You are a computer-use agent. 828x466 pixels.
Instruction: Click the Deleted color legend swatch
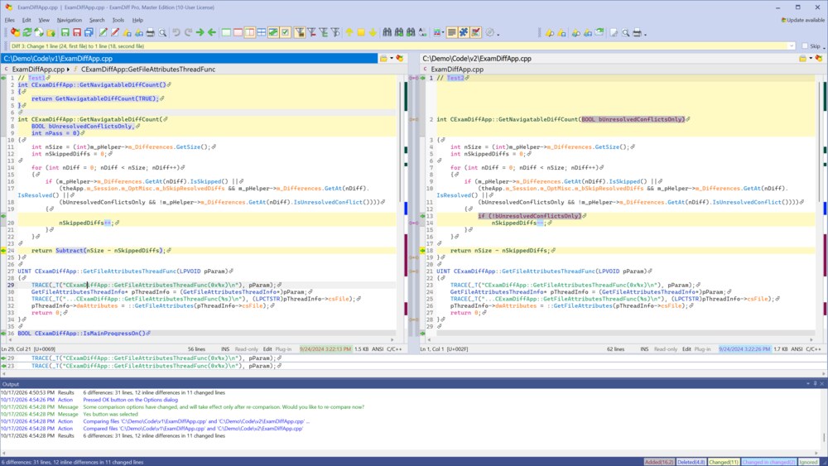click(691, 462)
